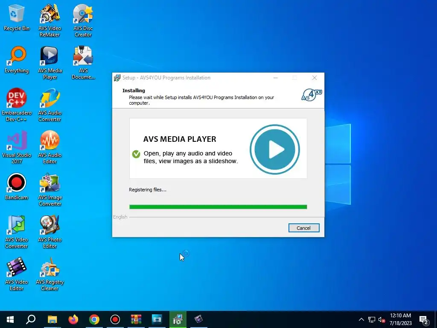This screenshot has height=328, width=437.
Task: Select AVS Video ReMaker desktop shortcut
Action: (x=50, y=20)
